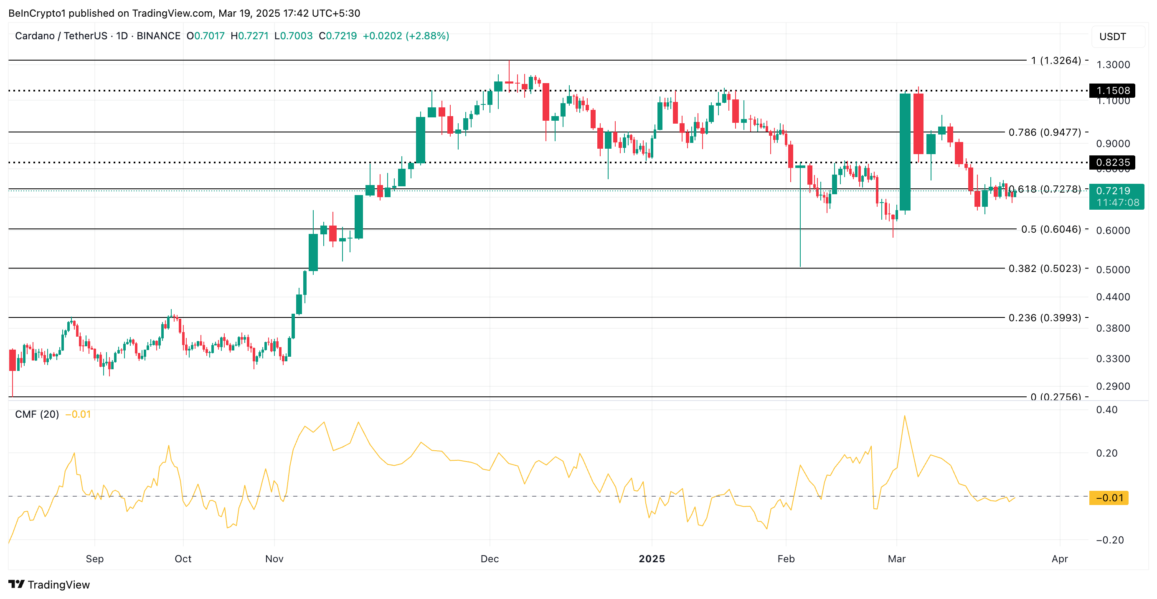Click the 2025 year label on time axis
The height and width of the screenshot is (599, 1157).
click(x=652, y=558)
